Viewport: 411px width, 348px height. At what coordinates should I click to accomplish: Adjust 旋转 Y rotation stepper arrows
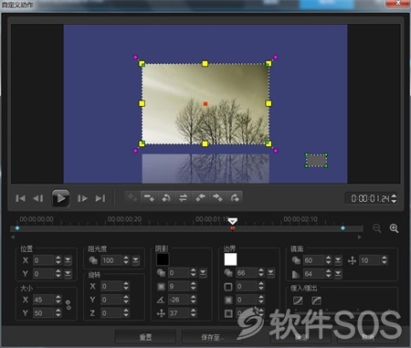(126, 300)
